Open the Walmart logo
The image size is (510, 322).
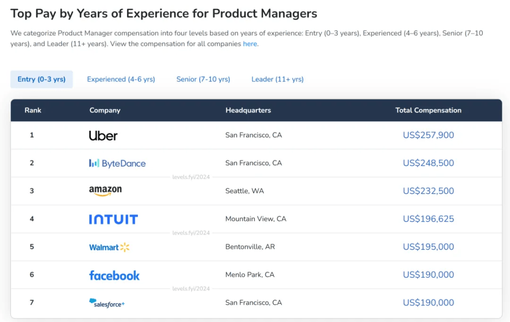109,247
